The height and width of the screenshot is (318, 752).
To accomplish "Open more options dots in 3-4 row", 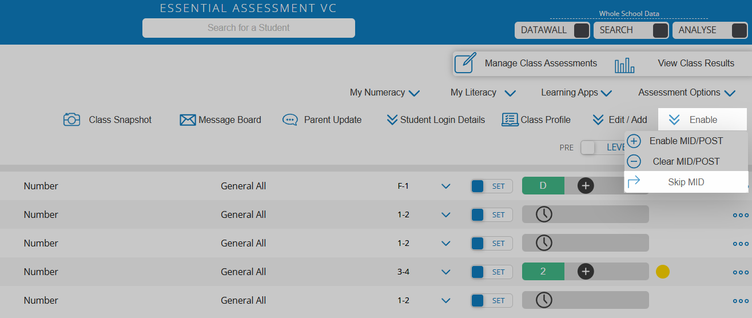I will 741,273.
